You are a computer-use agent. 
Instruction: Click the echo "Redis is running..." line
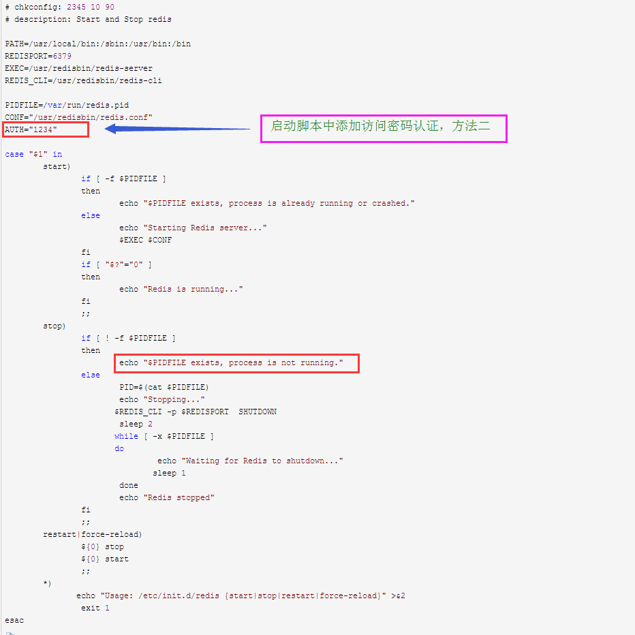coord(181,289)
